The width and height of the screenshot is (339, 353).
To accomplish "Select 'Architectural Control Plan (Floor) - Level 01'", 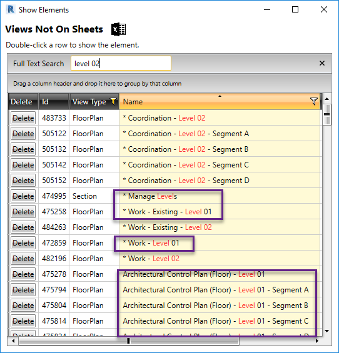I will [220, 274].
